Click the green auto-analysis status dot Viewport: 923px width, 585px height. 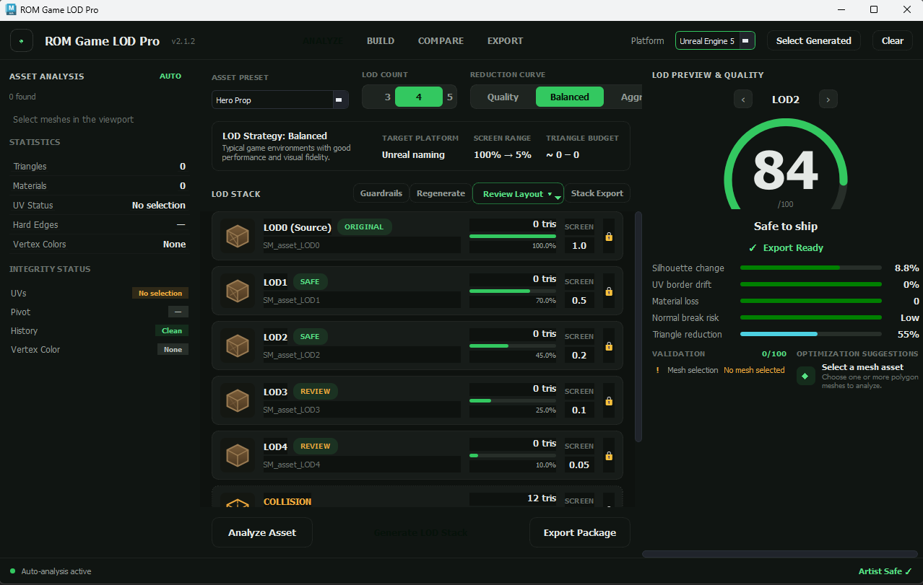12,571
